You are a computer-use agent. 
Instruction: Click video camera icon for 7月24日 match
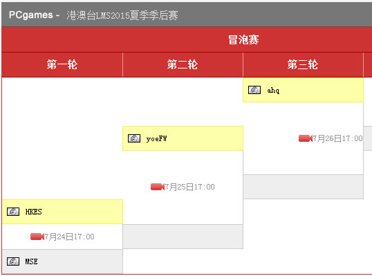[37, 237]
